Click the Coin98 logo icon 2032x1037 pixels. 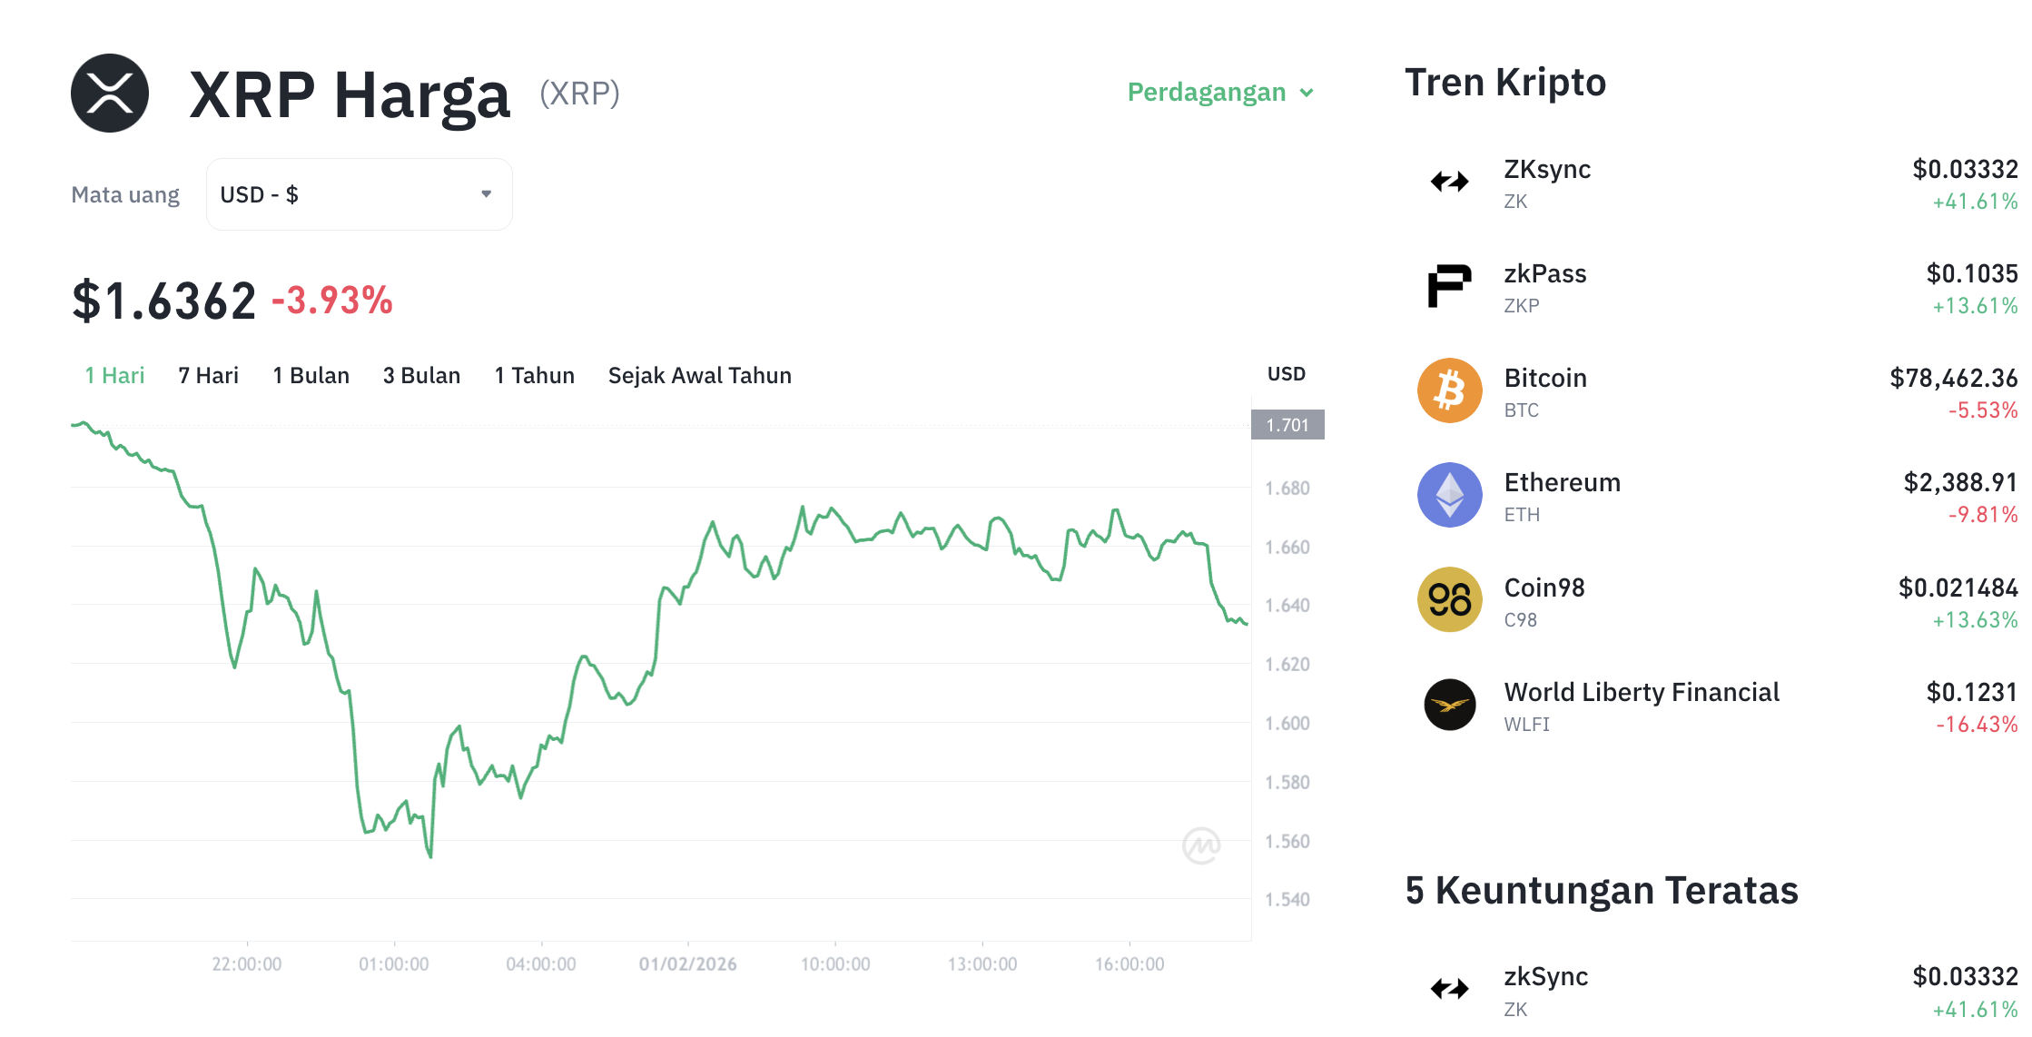point(1450,599)
